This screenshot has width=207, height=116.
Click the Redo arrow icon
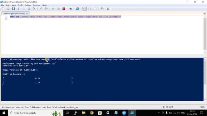[46, 9]
